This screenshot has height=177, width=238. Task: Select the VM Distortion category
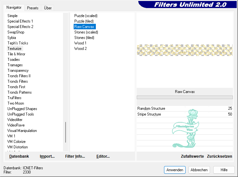(x=18, y=147)
